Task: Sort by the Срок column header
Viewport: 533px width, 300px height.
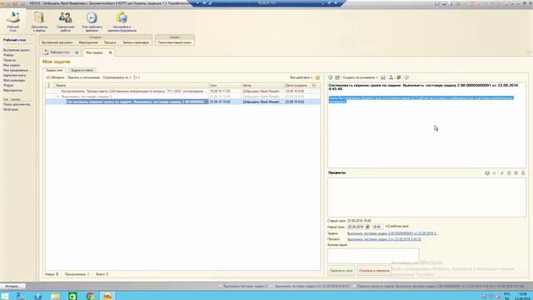Action: (225, 85)
